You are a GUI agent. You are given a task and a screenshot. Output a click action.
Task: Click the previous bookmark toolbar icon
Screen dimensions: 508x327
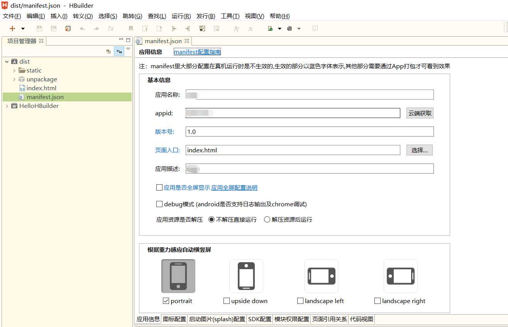tap(145, 29)
